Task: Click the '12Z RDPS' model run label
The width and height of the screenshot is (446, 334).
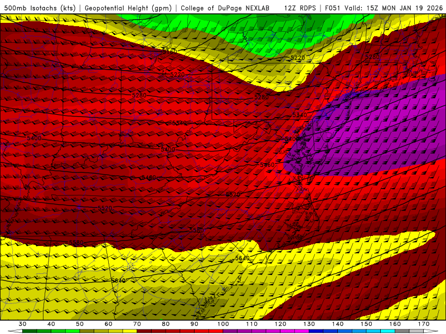Action: [x=300, y=8]
